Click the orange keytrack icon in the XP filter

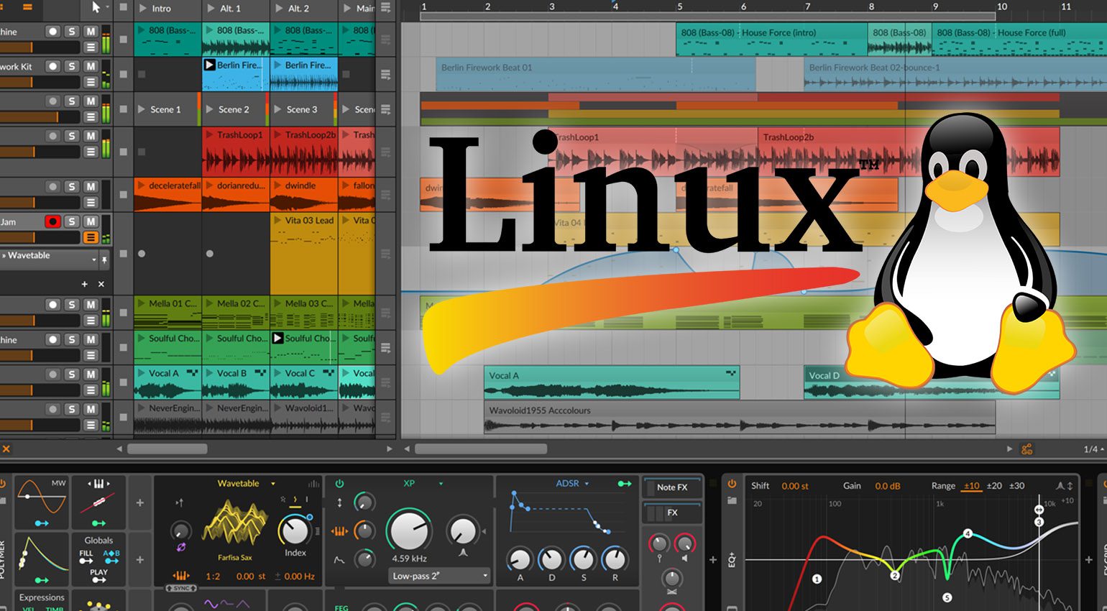[339, 531]
